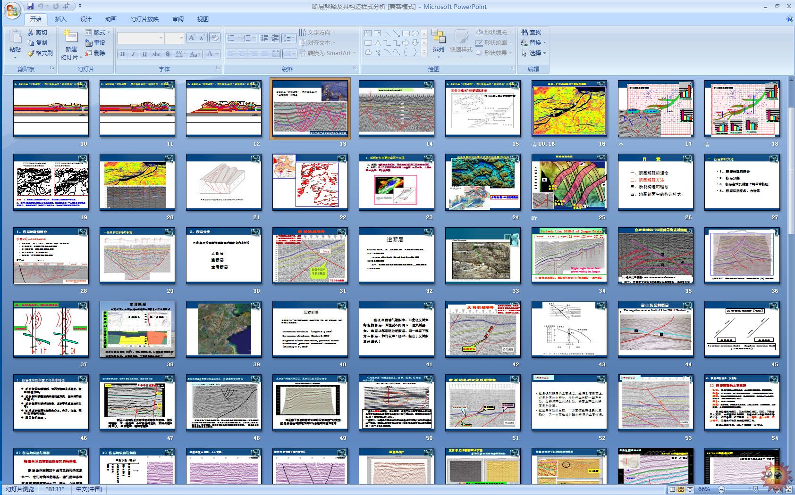The width and height of the screenshot is (795, 495).
Task: Click the Cut (剪切) scissors button
Action: point(37,33)
